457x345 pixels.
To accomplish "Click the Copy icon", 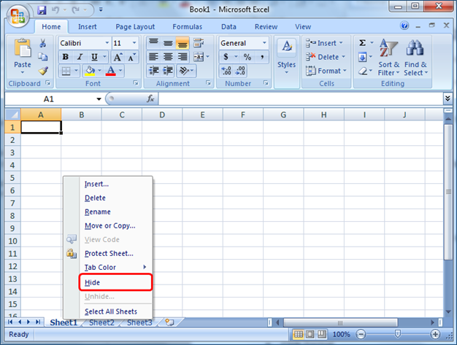I will (43, 57).
